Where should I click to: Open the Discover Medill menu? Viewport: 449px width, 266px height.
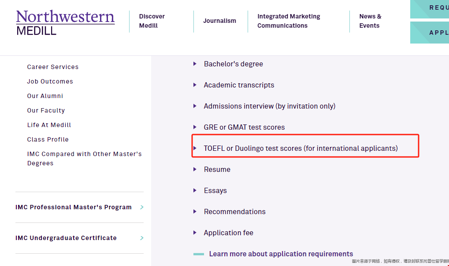pos(152,21)
